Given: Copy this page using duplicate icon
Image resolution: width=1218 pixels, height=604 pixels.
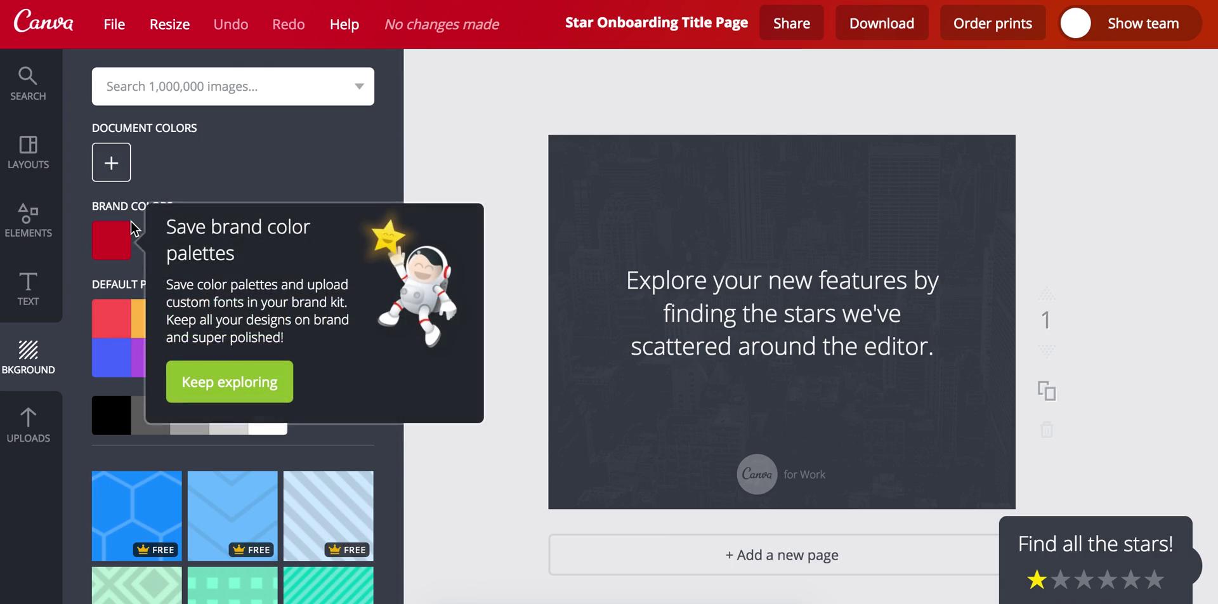Looking at the screenshot, I should click(1047, 391).
